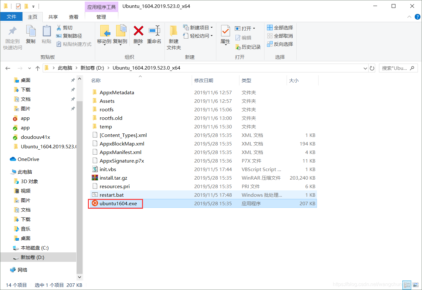Viewport: 422px width, 290px height.
Task: Select doudouv41x in Quick Access
Action: (35, 137)
